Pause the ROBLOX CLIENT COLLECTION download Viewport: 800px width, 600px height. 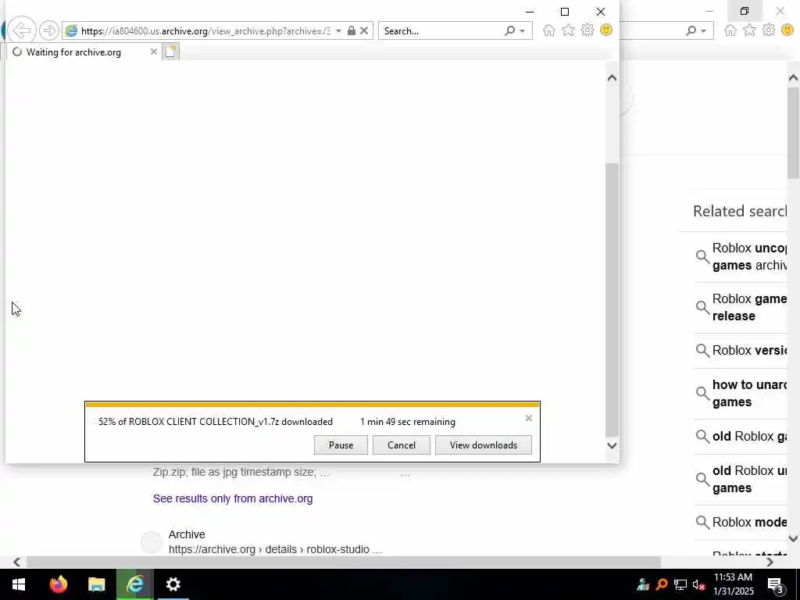coord(341,445)
